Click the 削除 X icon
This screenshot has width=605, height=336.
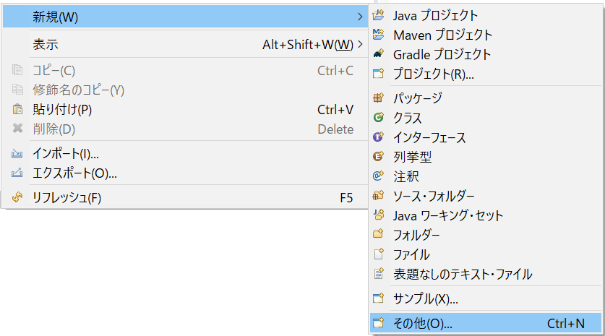(17, 129)
